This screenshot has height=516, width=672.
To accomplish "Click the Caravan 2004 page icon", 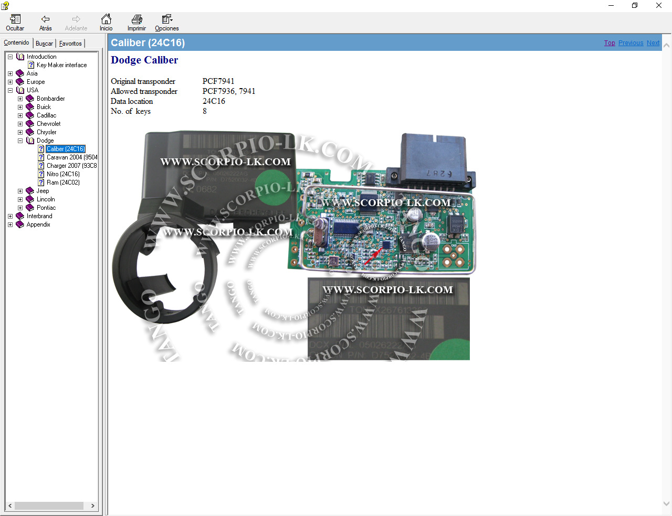I will (x=41, y=157).
